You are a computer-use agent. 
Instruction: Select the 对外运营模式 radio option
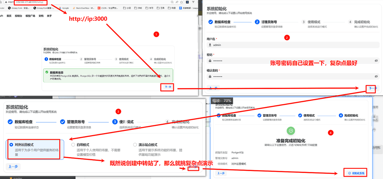(11, 145)
